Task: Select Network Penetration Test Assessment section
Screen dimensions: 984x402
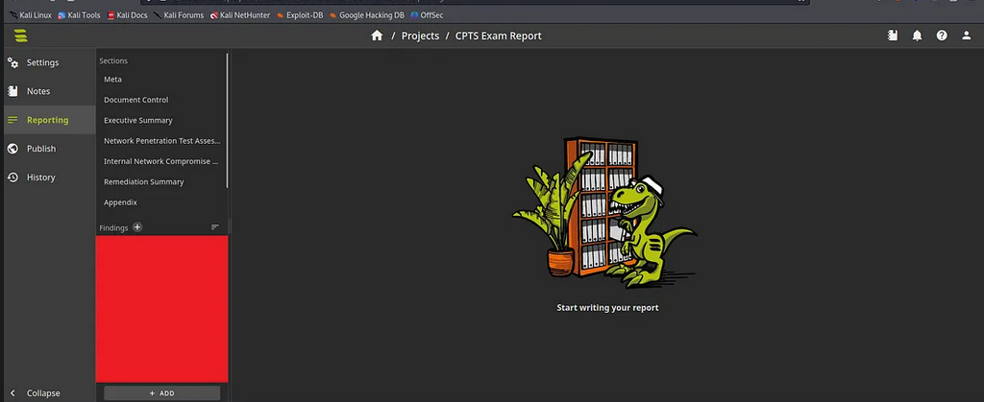Action: [x=160, y=141]
